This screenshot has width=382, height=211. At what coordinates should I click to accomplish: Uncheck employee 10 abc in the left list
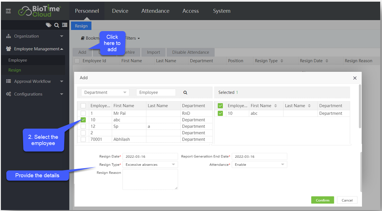(x=83, y=120)
